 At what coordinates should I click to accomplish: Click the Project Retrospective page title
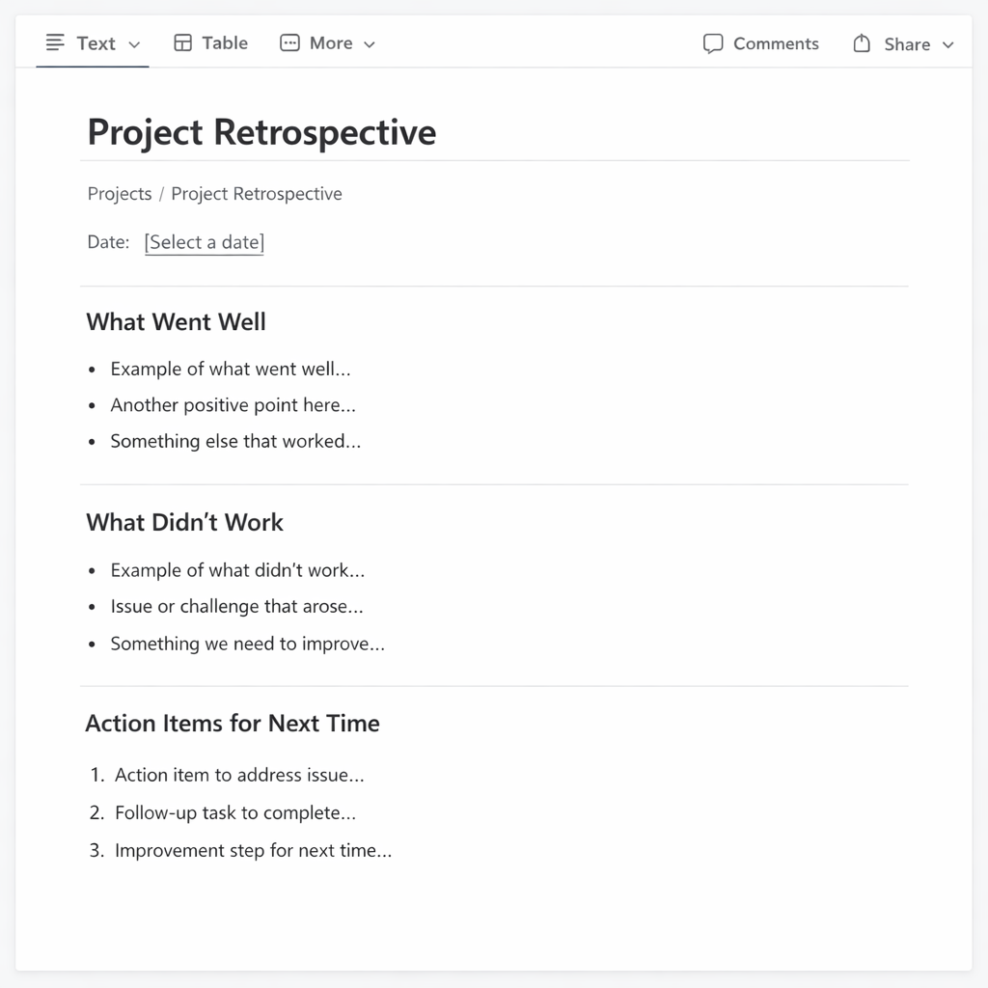tap(261, 132)
